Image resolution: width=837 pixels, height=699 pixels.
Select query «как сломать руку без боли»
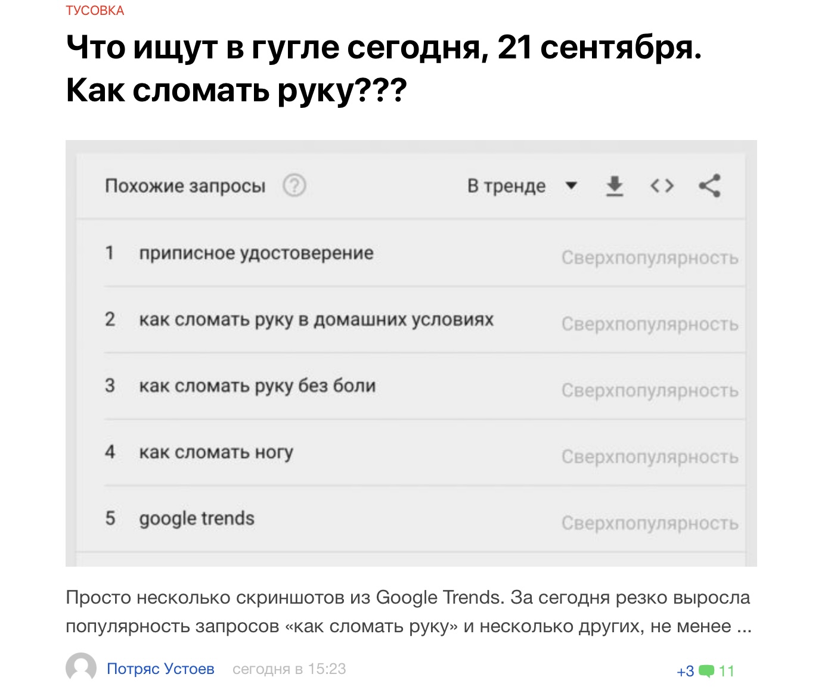tap(257, 386)
